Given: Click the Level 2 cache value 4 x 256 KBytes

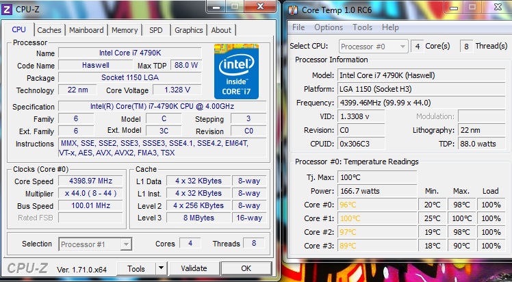Looking at the screenshot, I should coord(199,205).
